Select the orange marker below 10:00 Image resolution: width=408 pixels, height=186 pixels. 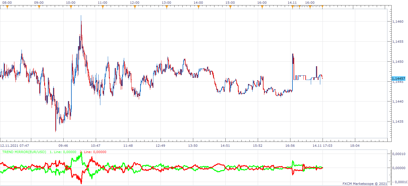click(71, 7)
